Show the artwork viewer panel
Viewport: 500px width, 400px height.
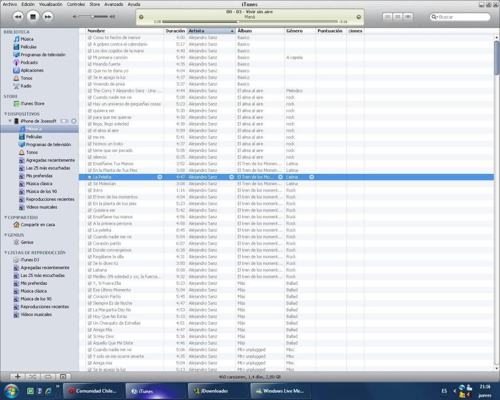point(63,377)
